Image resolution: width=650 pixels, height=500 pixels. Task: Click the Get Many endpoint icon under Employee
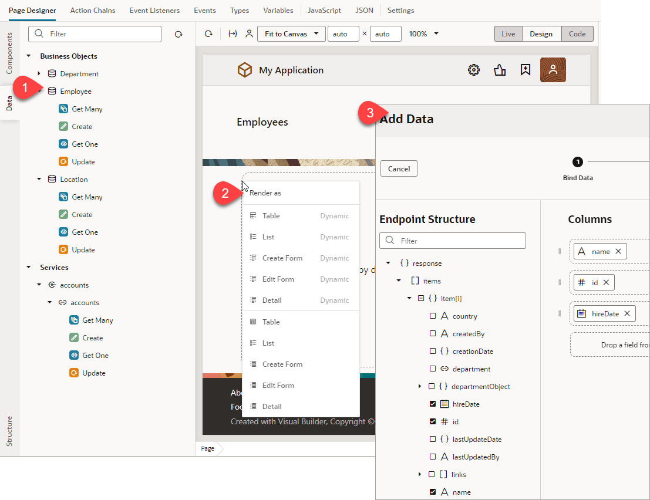[62, 109]
